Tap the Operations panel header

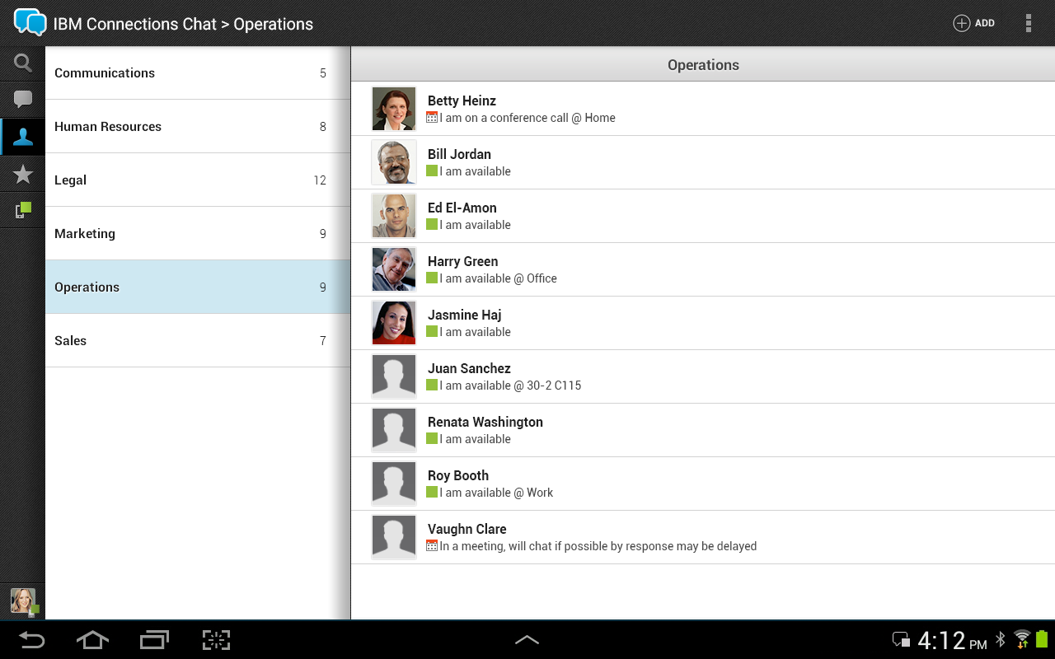[x=703, y=64]
